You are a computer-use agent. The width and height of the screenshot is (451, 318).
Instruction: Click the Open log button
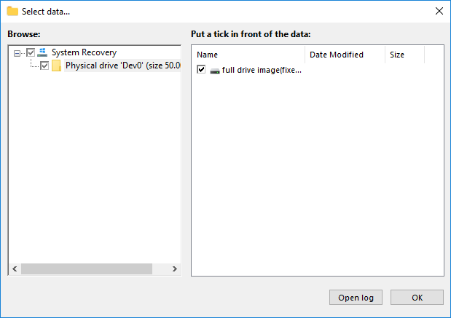click(356, 298)
